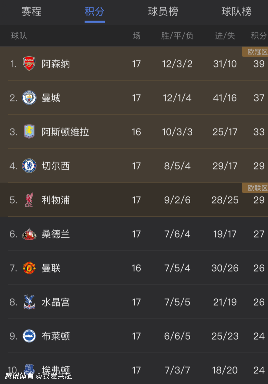Click the 胜/平/负 column header
The image size is (268, 384).
[177, 36]
